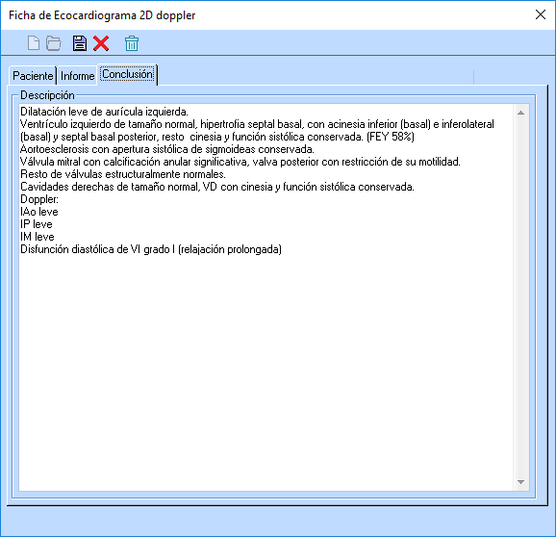Save the echocardiogram record with floppy icon
Screen dimensions: 556x537
click(80, 43)
